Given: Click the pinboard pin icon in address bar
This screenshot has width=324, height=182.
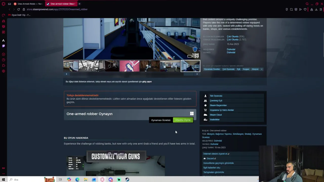Looking at the screenshot, I should [x=287, y=9].
